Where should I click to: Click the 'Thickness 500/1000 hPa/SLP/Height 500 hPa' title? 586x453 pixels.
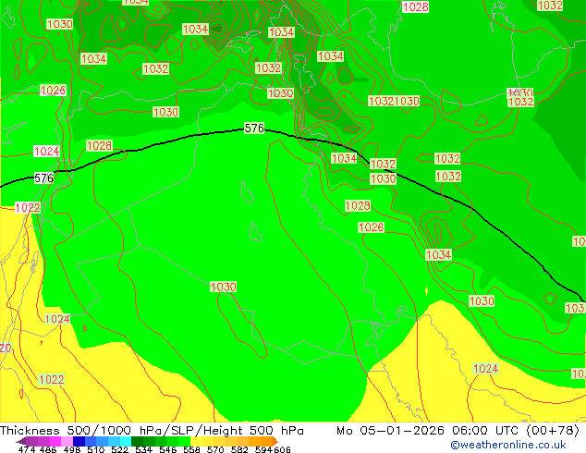coord(152,431)
